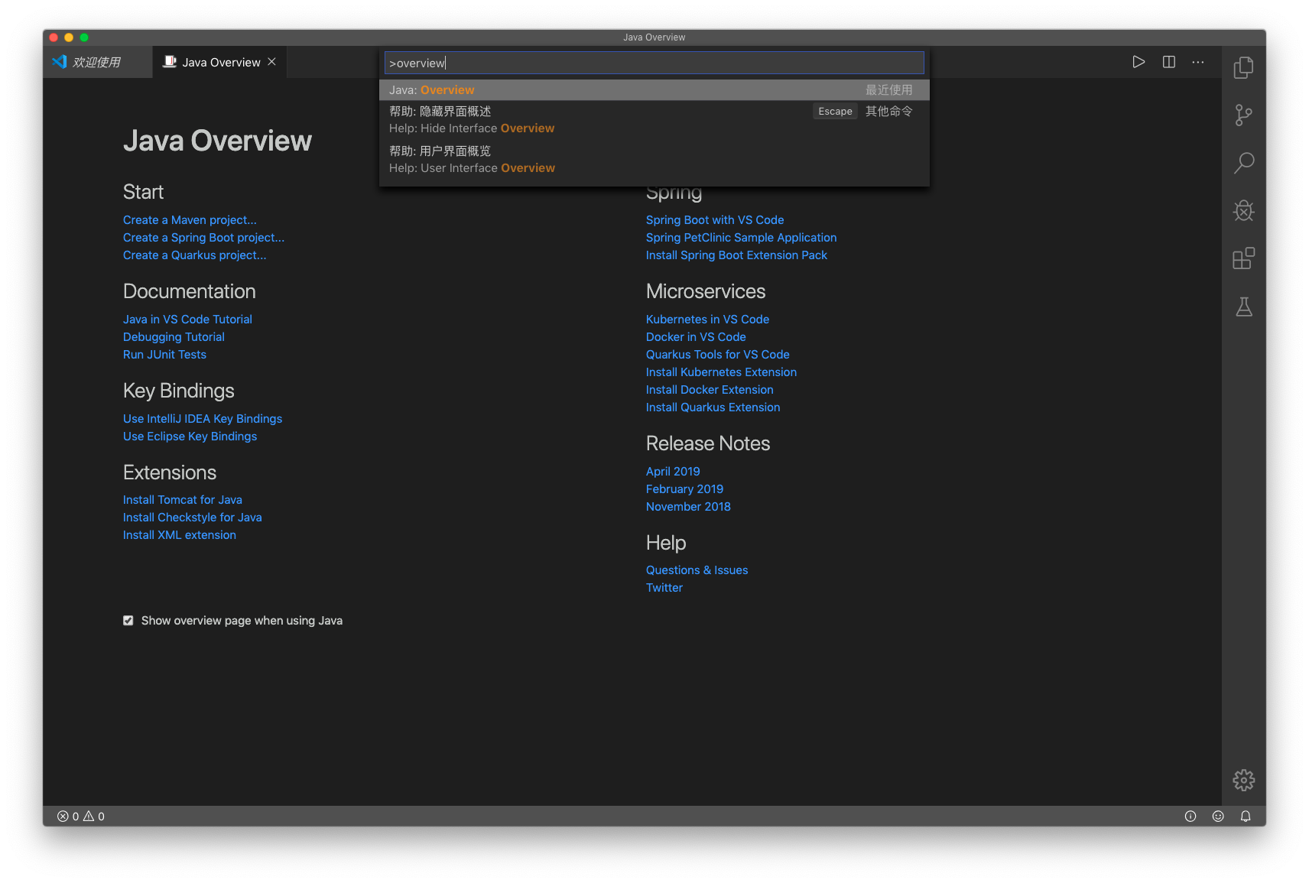The height and width of the screenshot is (883, 1309).
Task: Open April 2019 release notes
Action: click(x=673, y=472)
